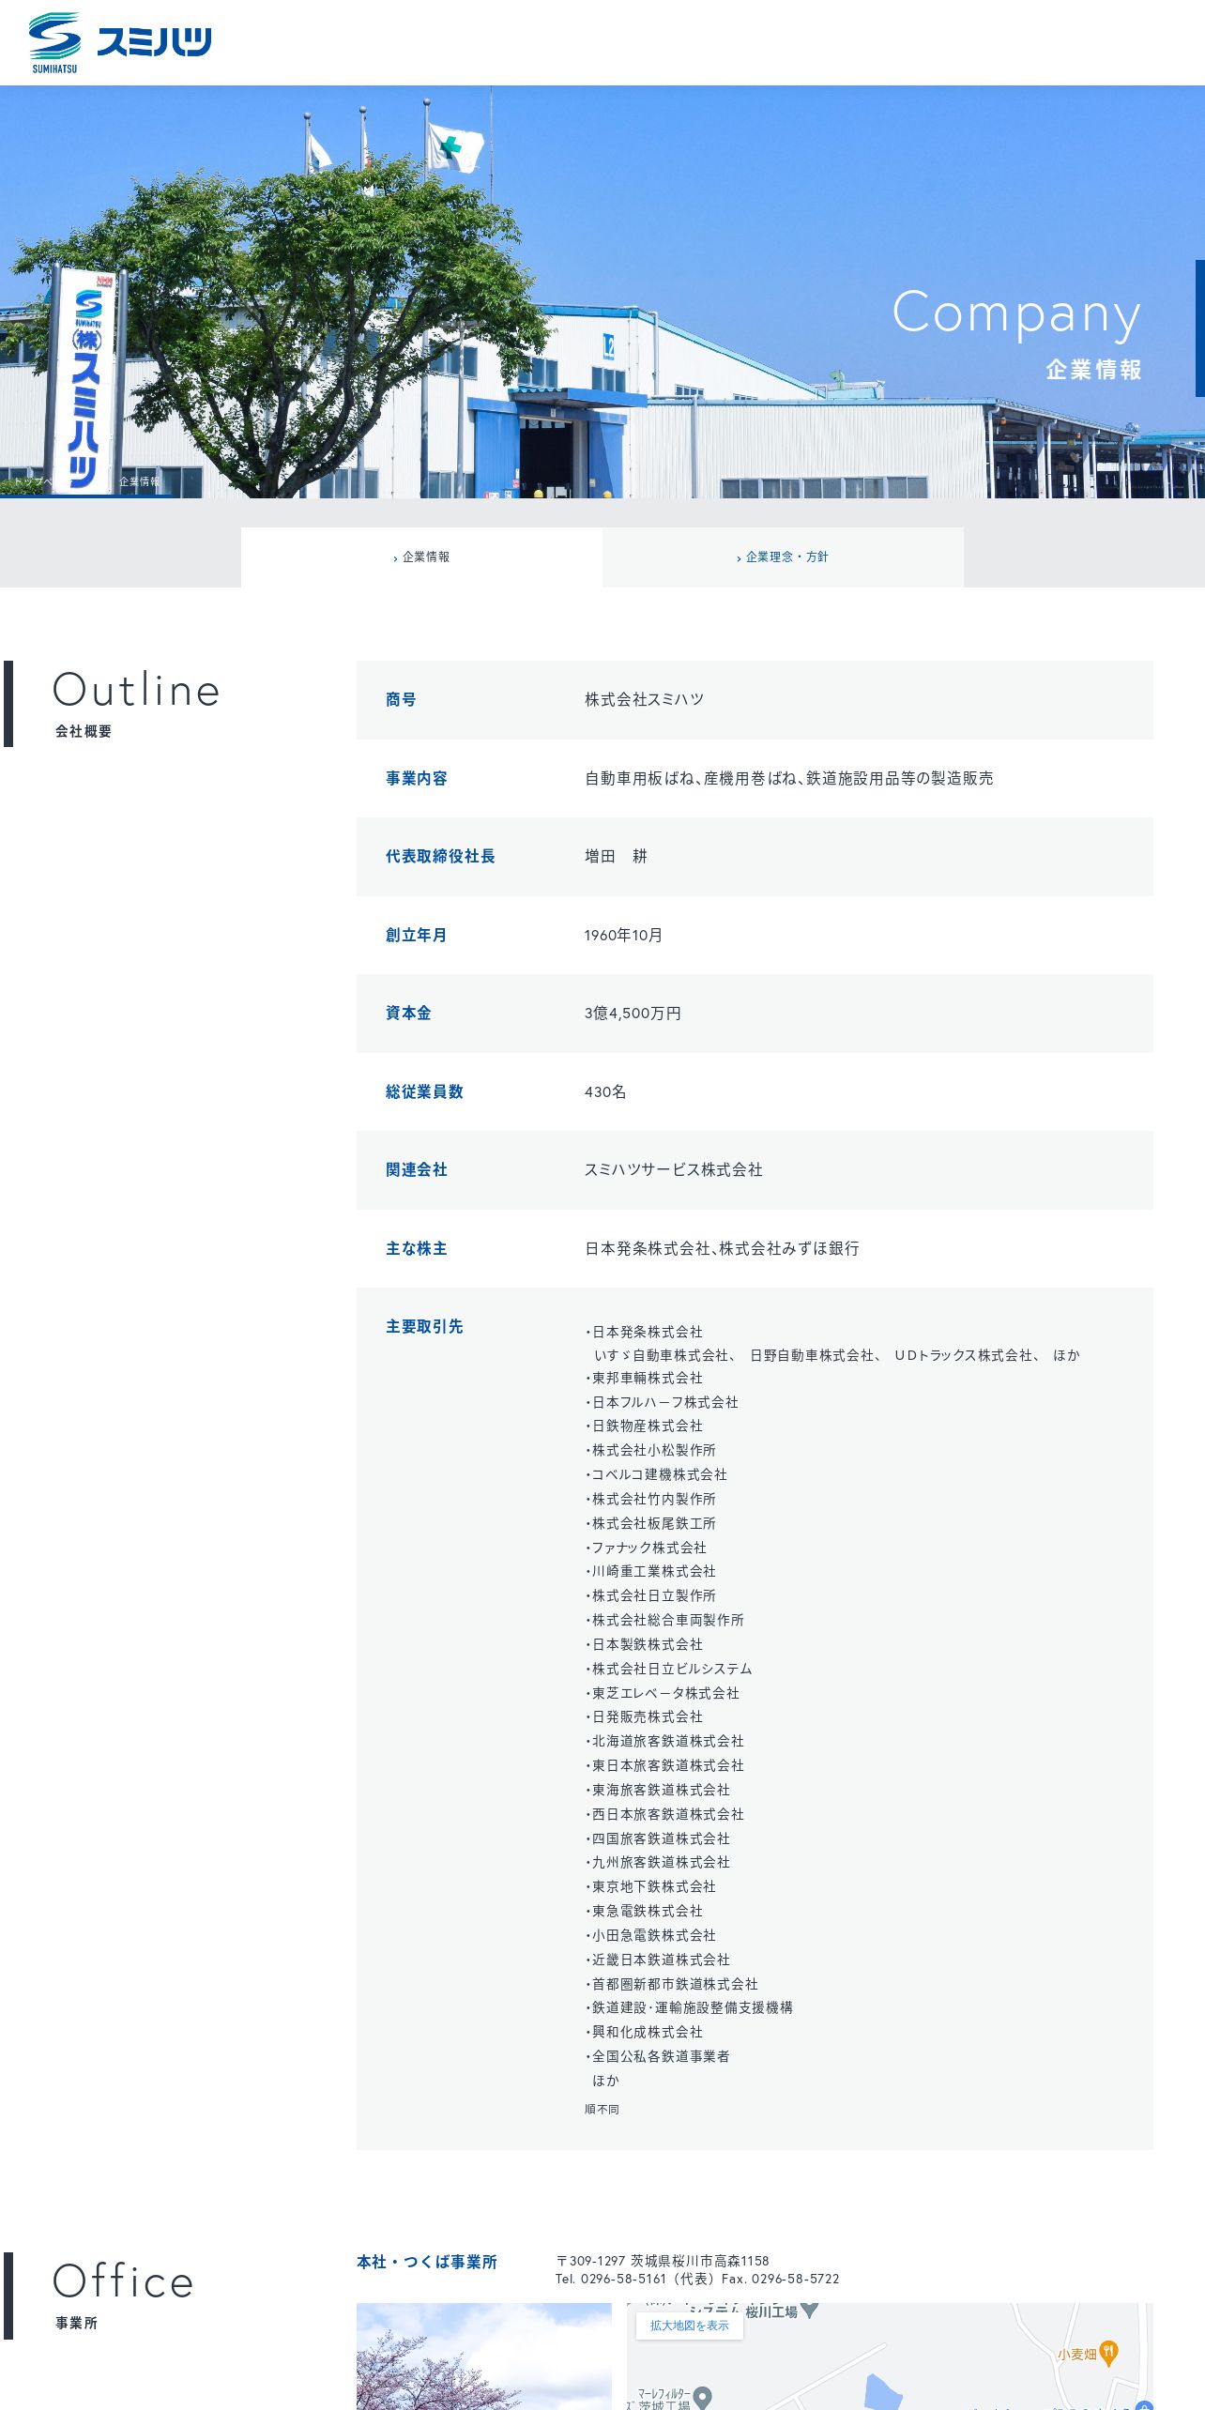Select the マーレフィルター 茨城工場 map pin
The height and width of the screenshot is (2410, 1205).
702,2396
